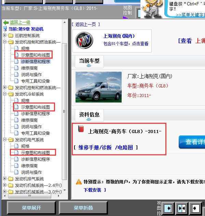Click page icon of 诊断信息和程序 under 冷却系统

16,113
